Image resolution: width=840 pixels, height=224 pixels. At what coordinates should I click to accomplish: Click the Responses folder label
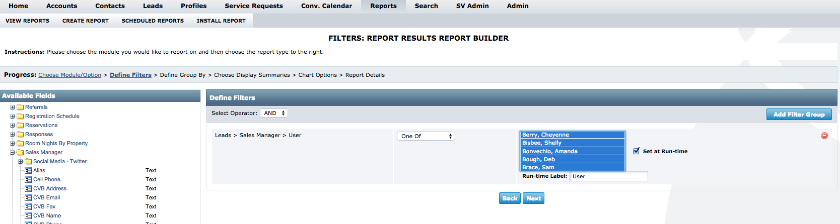tap(39, 134)
